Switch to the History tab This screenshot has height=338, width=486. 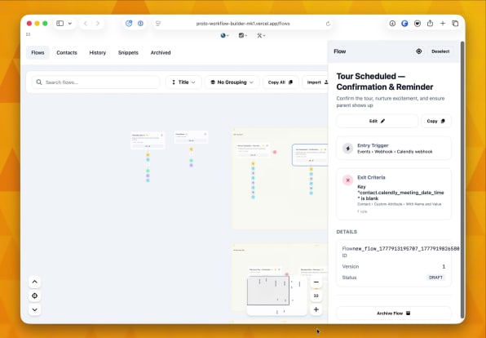pos(98,53)
